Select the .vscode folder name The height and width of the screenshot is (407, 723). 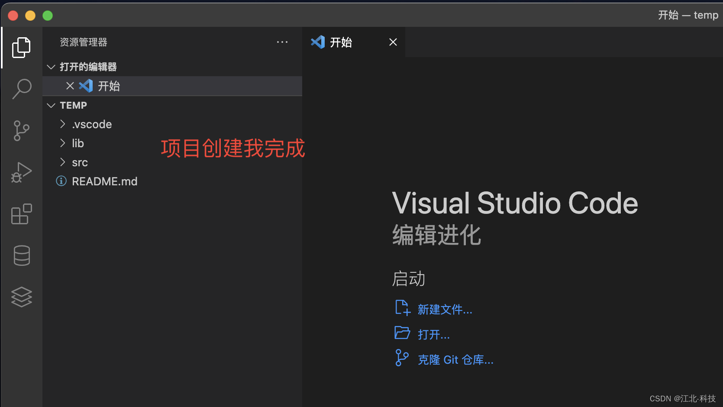92,124
